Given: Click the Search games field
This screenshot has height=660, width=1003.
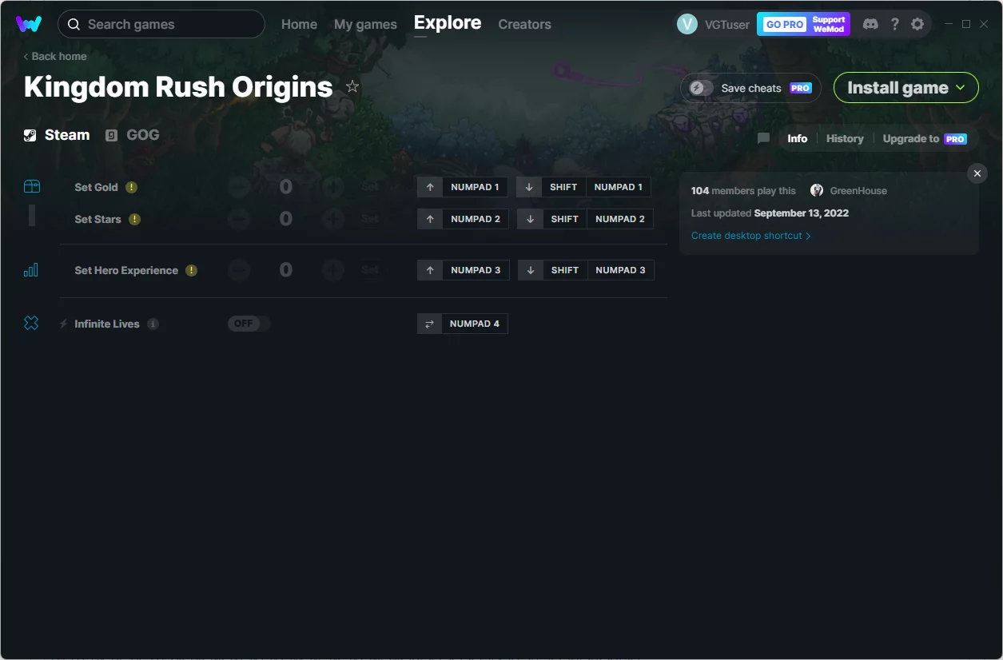Looking at the screenshot, I should [161, 24].
